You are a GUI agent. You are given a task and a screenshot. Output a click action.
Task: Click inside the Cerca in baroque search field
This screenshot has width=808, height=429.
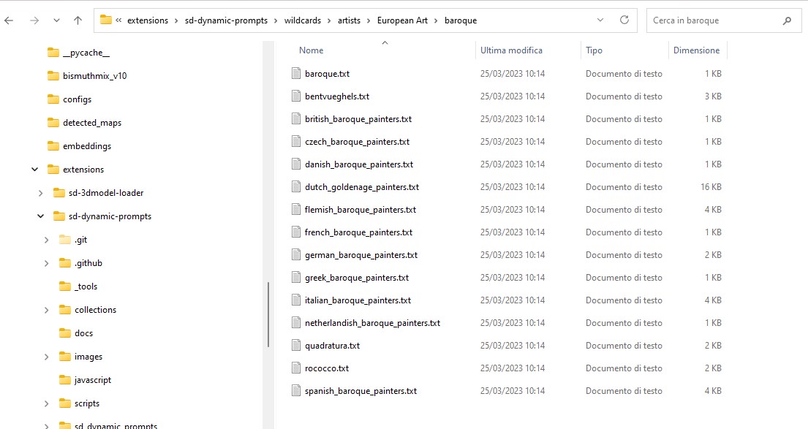[x=702, y=20]
